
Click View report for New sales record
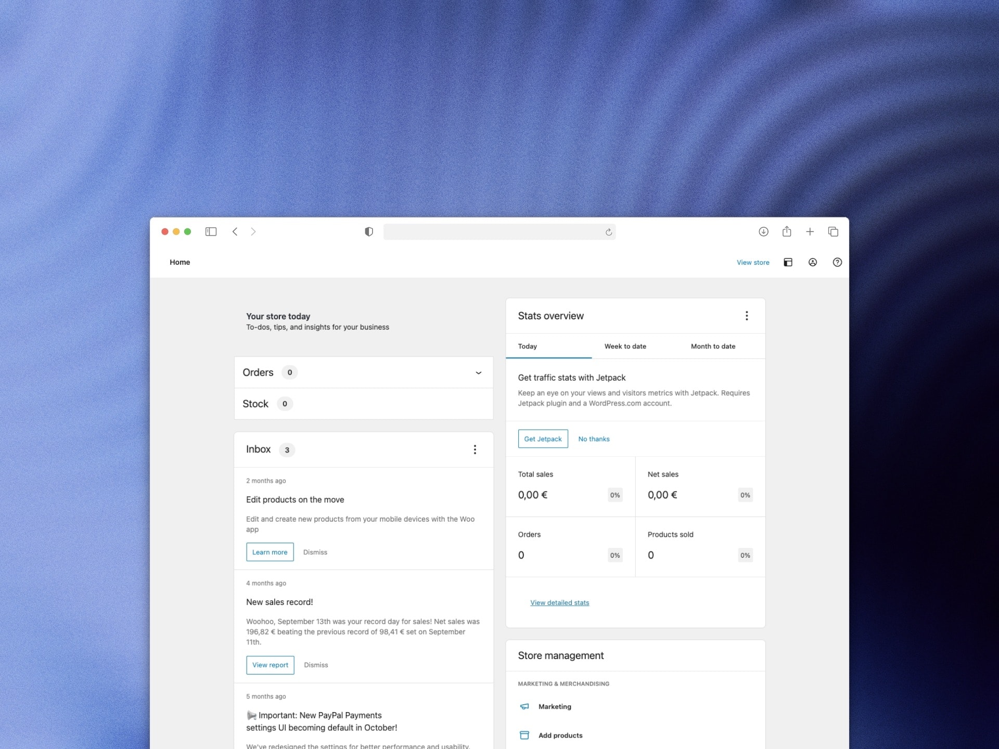click(x=270, y=665)
